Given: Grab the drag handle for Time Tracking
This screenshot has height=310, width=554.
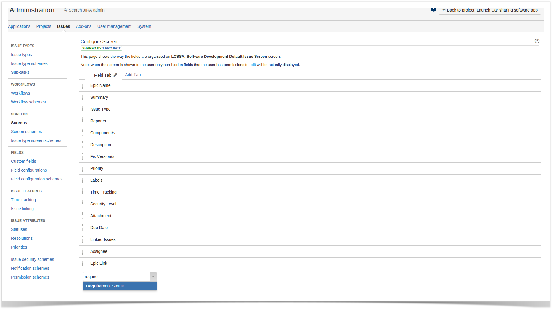Looking at the screenshot, I should 83,192.
